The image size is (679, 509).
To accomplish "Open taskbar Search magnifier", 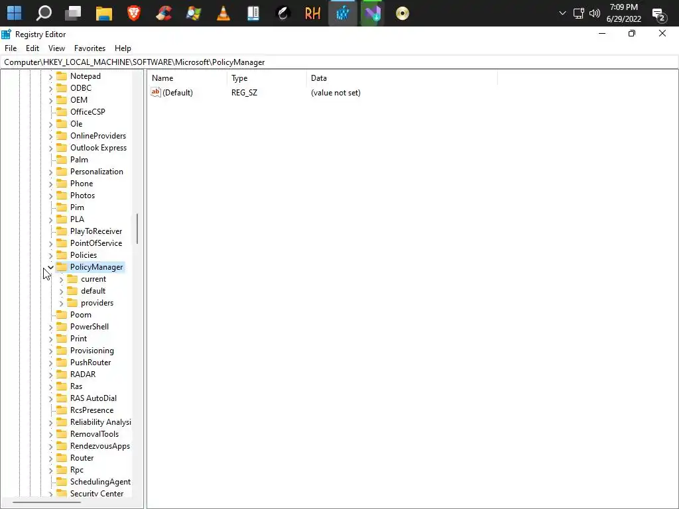I will (x=44, y=13).
